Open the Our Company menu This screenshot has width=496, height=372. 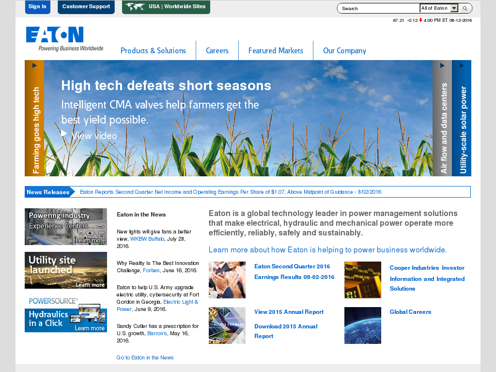(344, 50)
